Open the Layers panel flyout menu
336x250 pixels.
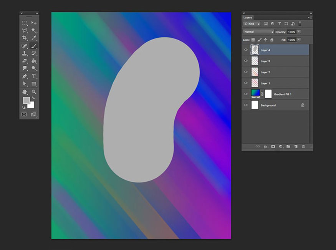coord(310,18)
